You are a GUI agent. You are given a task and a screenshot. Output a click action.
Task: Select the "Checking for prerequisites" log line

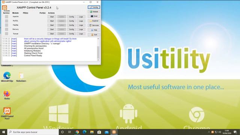35,46
